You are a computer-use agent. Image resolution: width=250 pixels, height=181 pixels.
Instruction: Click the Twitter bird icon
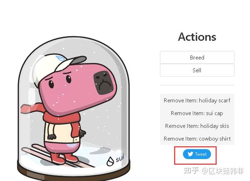[190, 154]
